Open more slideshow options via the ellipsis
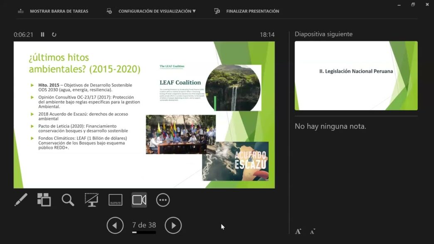Image resolution: width=434 pixels, height=244 pixels. click(x=163, y=200)
